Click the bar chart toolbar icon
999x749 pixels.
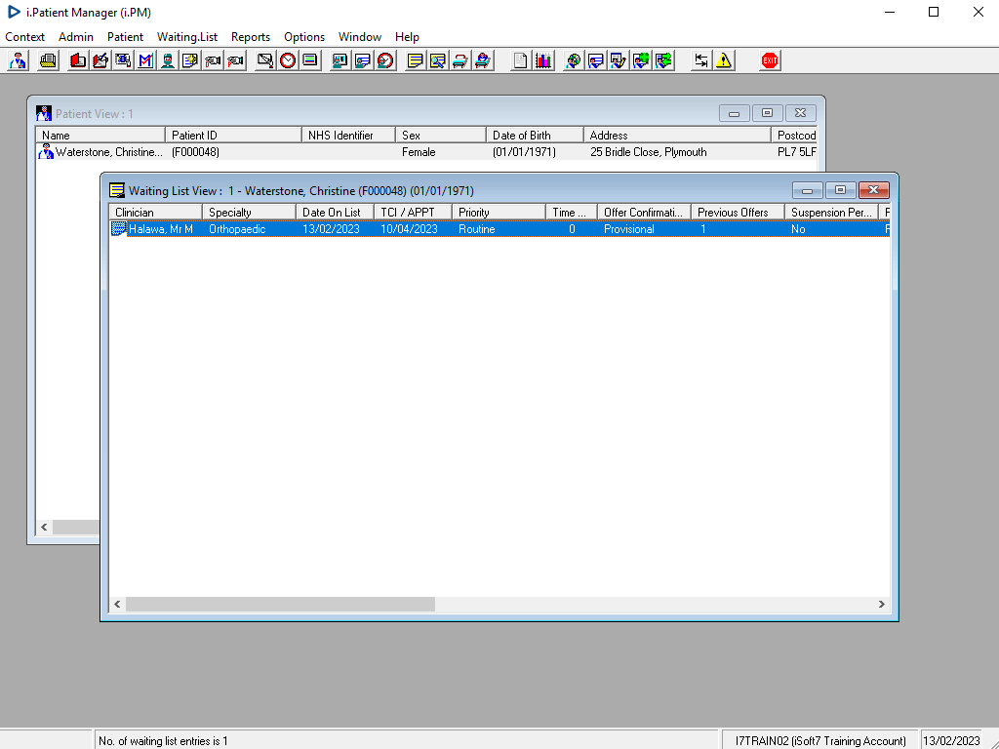[x=543, y=60]
